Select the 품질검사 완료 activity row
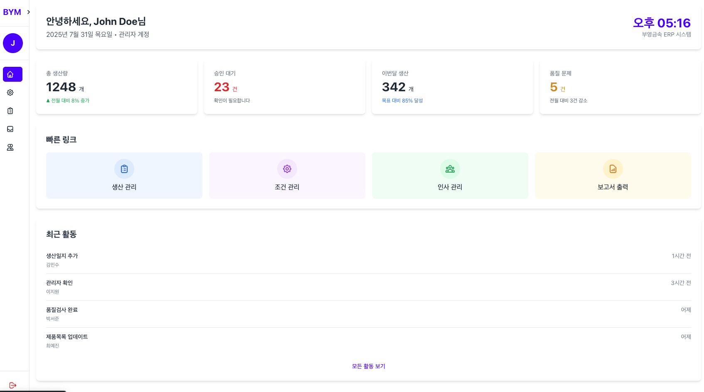This screenshot has width=704, height=392. click(368, 314)
